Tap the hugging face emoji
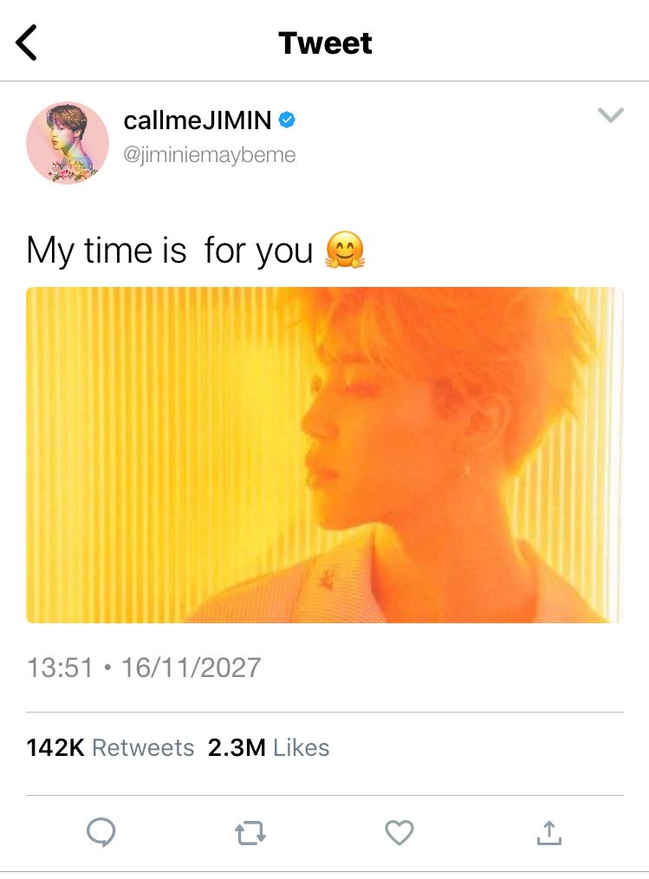 tap(345, 251)
